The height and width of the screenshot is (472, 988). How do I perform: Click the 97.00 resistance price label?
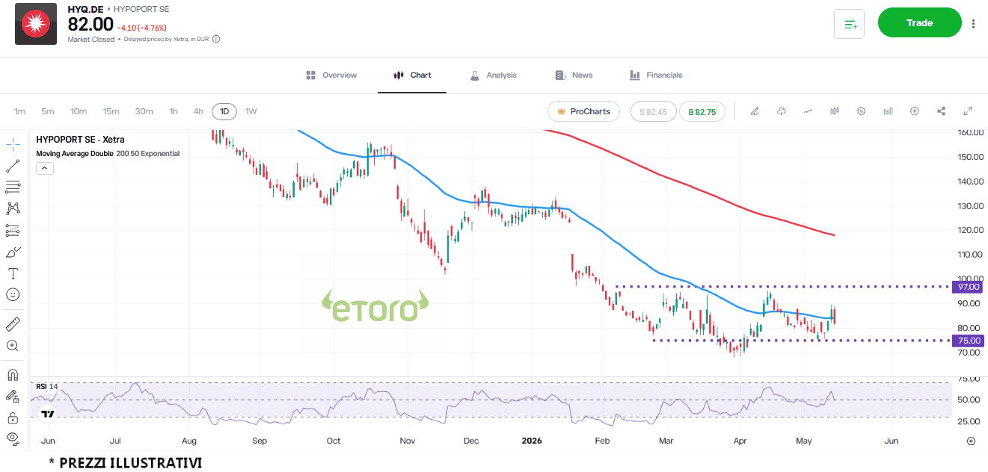(x=969, y=287)
